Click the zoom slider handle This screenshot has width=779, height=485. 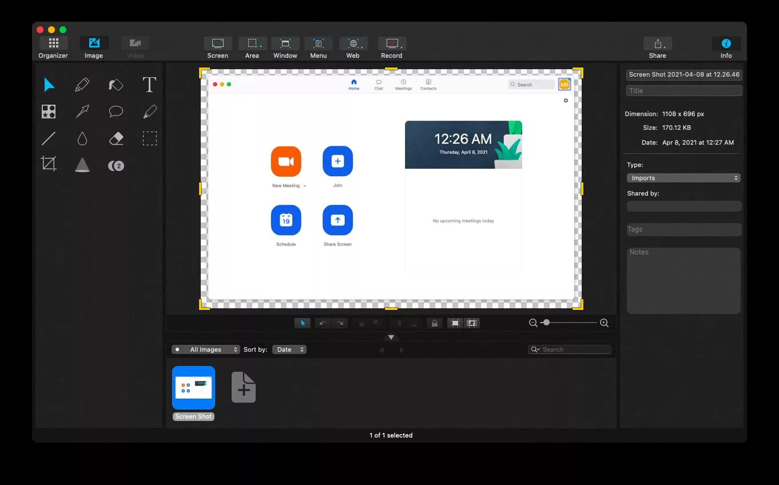[x=546, y=323]
